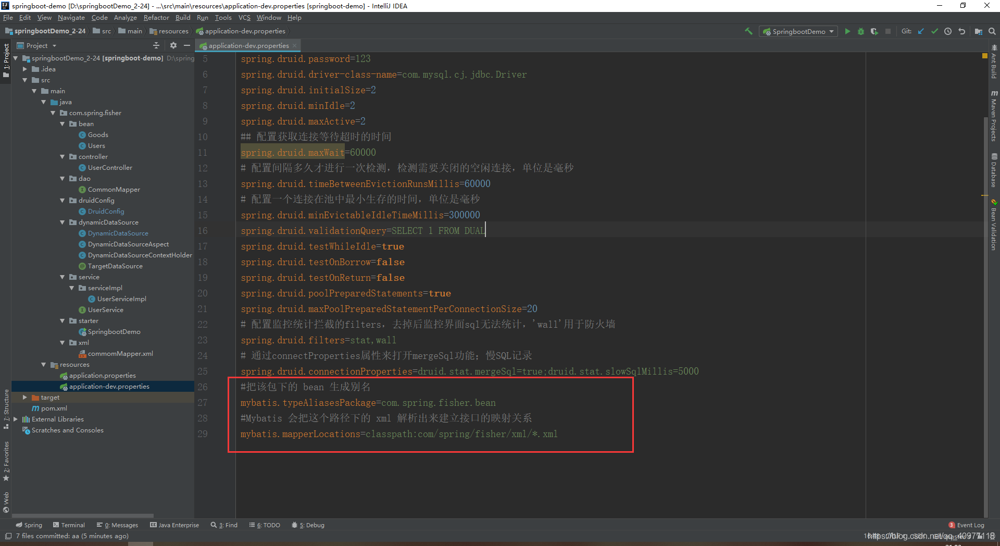The height and width of the screenshot is (546, 1000).
Task: Run SpringbootDemo with coverage
Action: coord(874,31)
